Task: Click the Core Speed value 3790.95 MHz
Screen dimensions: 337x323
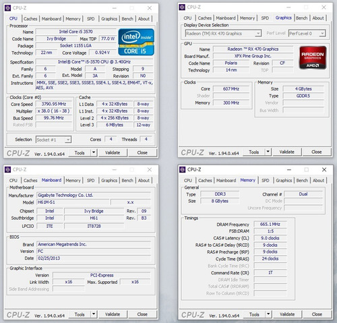Action: 54,104
